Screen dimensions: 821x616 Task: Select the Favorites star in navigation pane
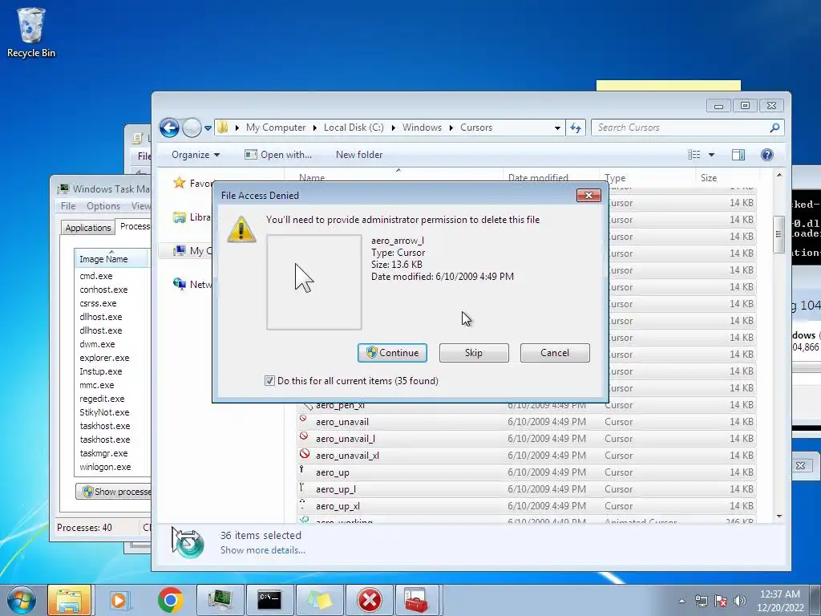pos(179,183)
